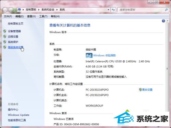Click 计算机名 value PC-20150216PSPO
Viewport: 171px width, 128px height.
tap(97, 90)
